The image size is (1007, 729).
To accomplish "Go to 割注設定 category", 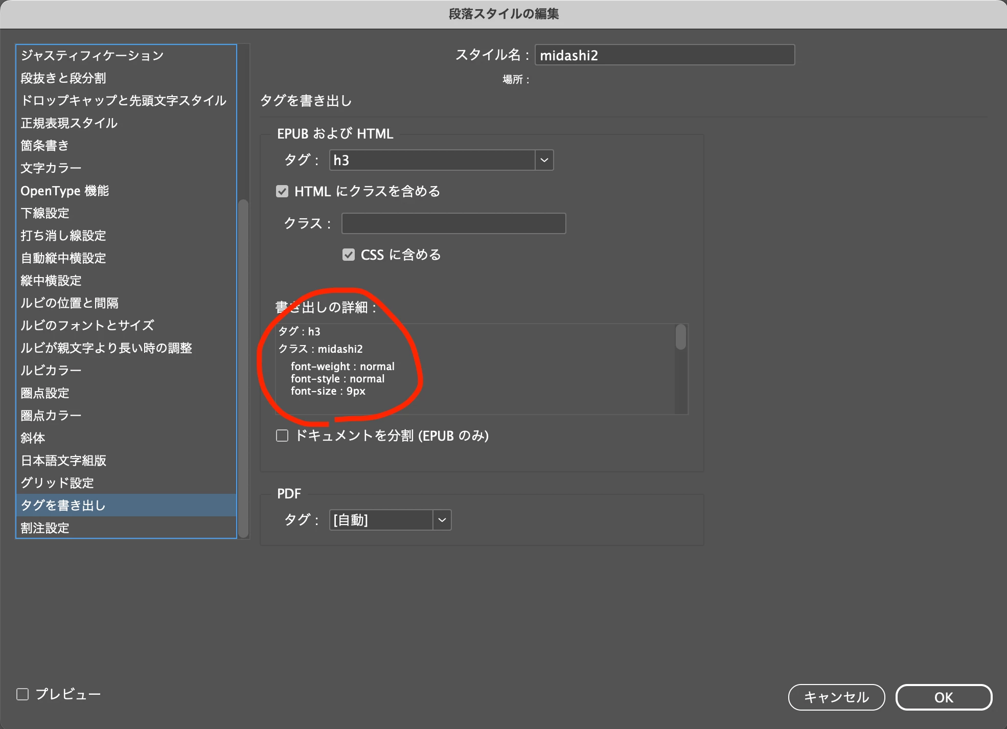I will [x=45, y=528].
